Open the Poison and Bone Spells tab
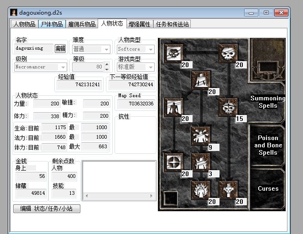Image resolution: width=303 pixels, height=234 pixels. [268, 145]
